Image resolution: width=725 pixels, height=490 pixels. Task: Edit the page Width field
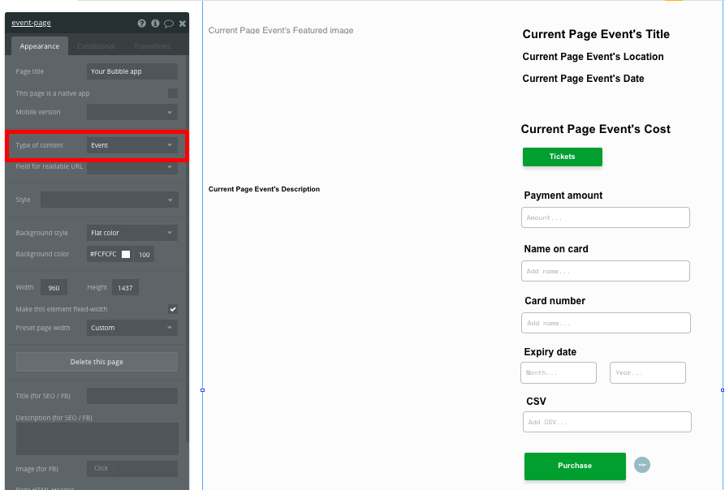[54, 288]
